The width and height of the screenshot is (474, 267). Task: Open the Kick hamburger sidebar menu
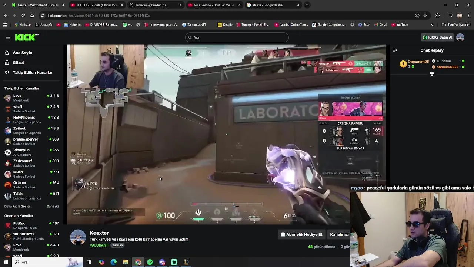[8, 37]
